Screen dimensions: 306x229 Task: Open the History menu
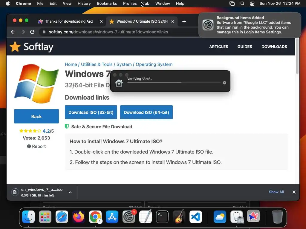point(84,3)
